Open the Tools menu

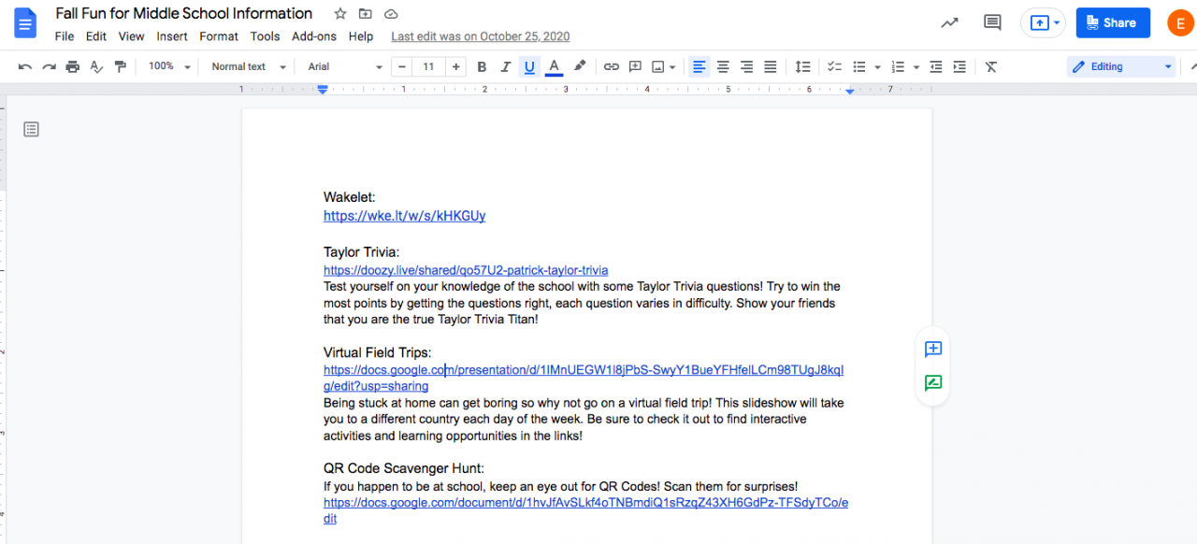[x=265, y=36]
